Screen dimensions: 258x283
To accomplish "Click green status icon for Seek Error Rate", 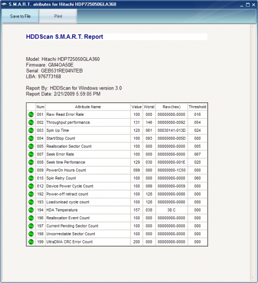I will click(x=31, y=154).
